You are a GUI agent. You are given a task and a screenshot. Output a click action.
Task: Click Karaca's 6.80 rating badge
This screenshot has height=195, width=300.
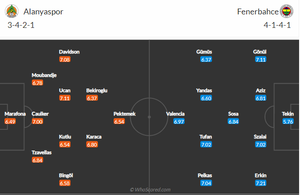tap(92, 145)
